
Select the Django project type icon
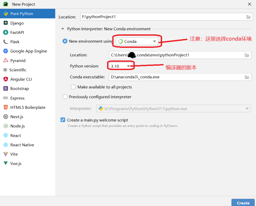[5, 23]
